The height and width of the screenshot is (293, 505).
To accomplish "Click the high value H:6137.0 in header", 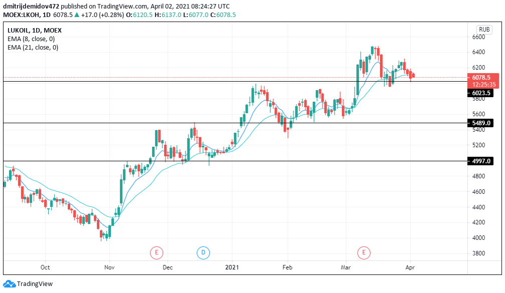I will coord(168,15).
